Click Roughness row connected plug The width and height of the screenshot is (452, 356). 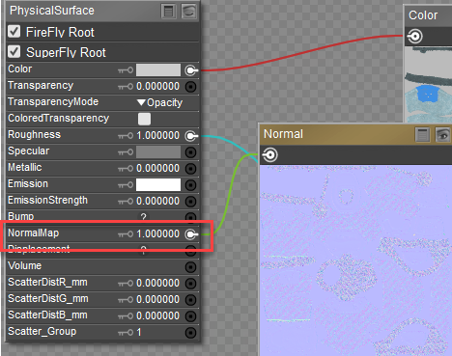[x=191, y=136]
